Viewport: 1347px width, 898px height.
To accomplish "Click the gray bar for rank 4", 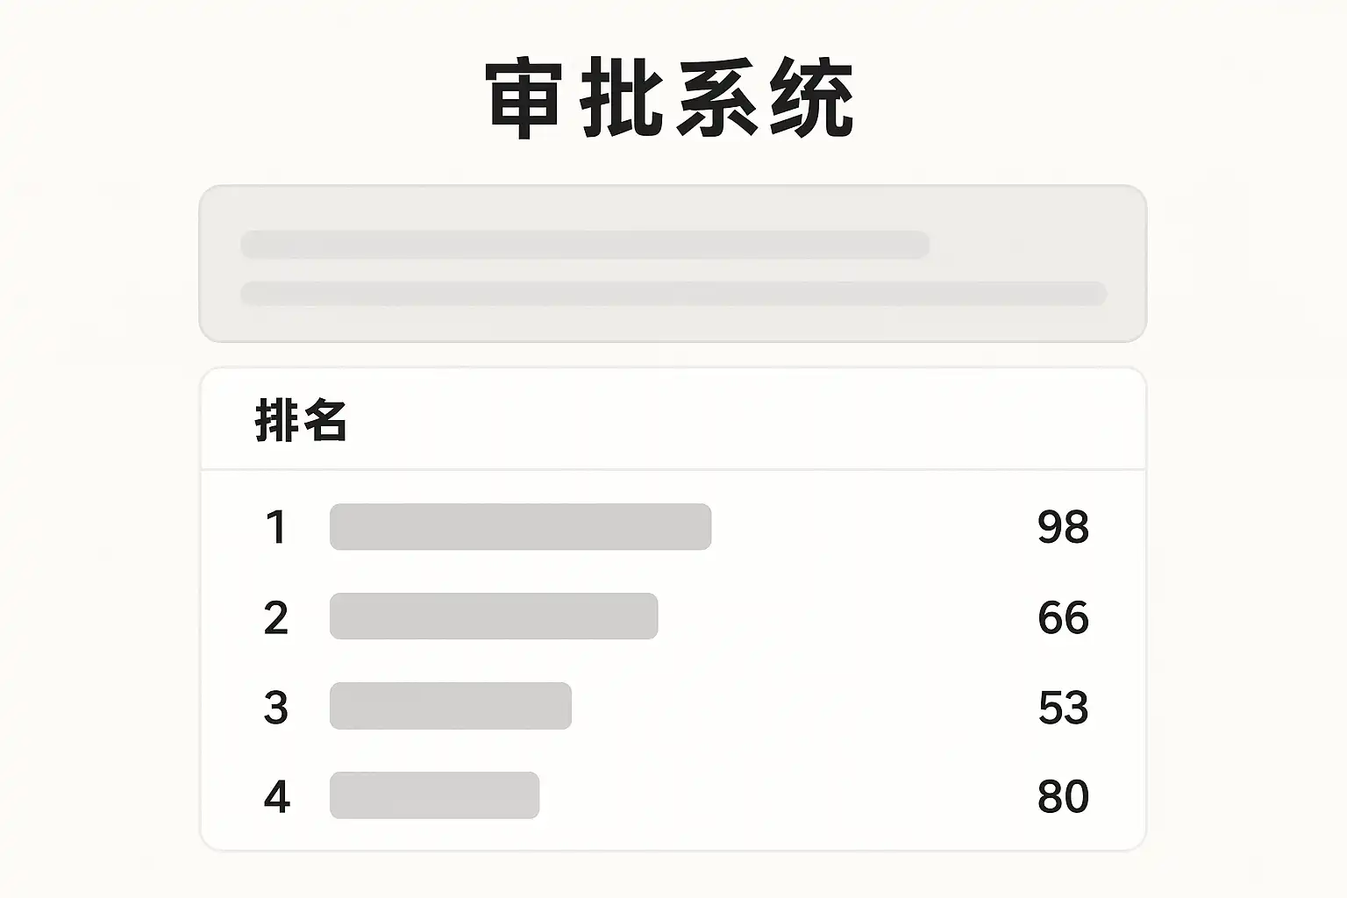I will (x=434, y=795).
